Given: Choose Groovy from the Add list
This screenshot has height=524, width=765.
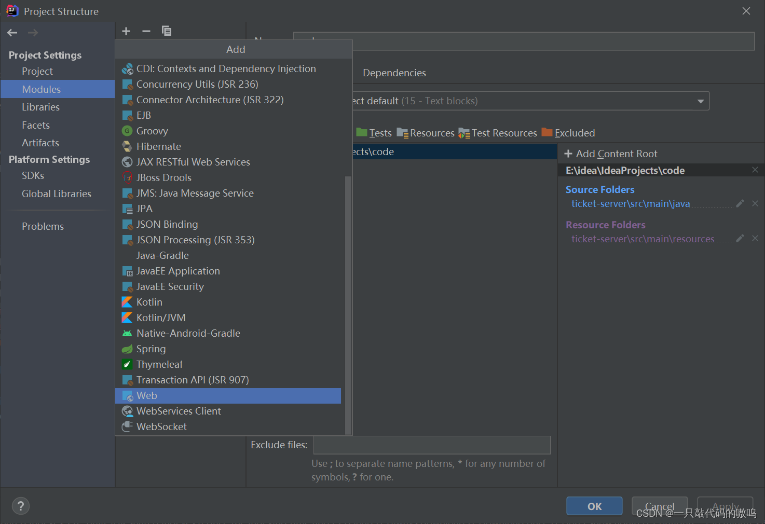Looking at the screenshot, I should [x=228, y=131].
